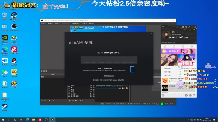Toggle visibility of the second text source
Viewport: 218px width, 122px height.
tap(91, 90)
